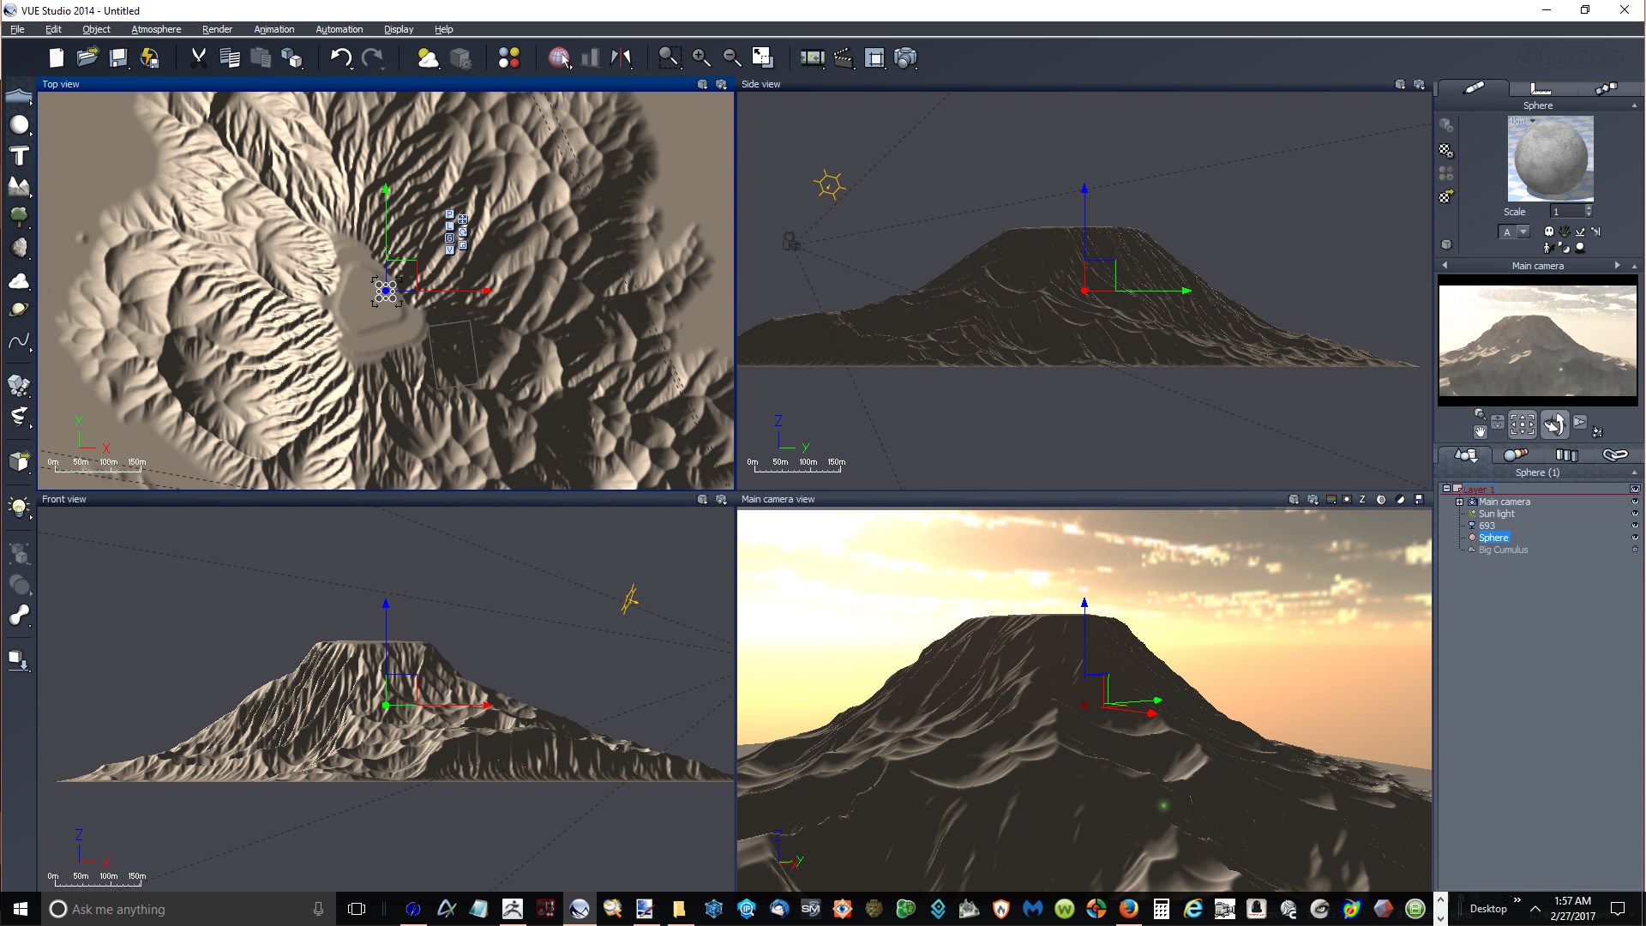Screen dimensions: 1646x926
Task: Open the atmosphere cloud-sun icon
Action: pyautogui.click(x=427, y=57)
